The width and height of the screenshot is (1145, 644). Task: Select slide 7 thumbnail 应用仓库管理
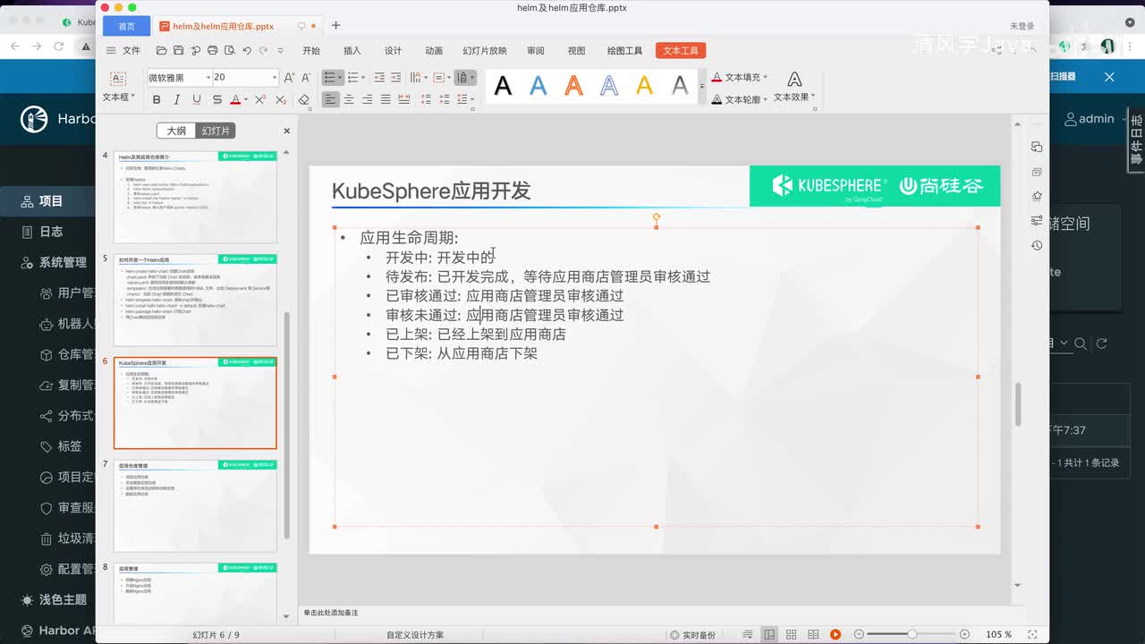pos(195,505)
